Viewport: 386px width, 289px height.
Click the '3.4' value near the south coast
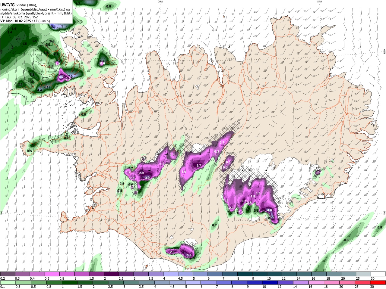tap(189, 255)
